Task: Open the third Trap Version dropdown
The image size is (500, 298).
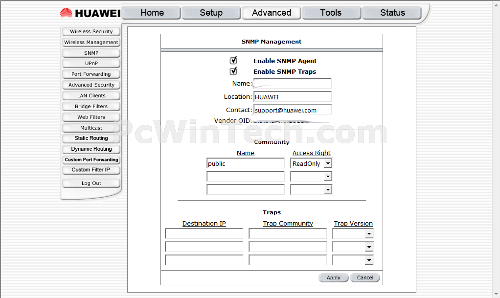Action: 353,260
